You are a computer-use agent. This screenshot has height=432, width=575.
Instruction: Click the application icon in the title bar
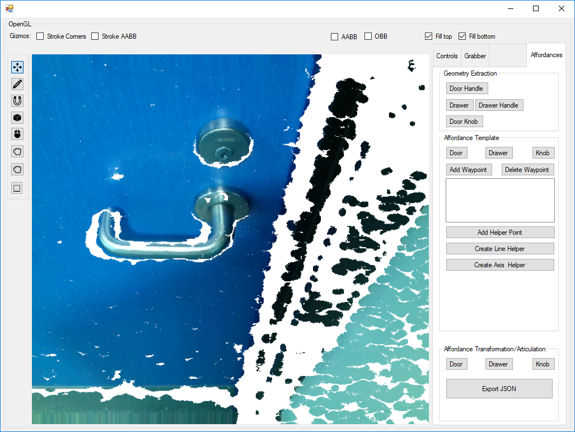(x=10, y=8)
